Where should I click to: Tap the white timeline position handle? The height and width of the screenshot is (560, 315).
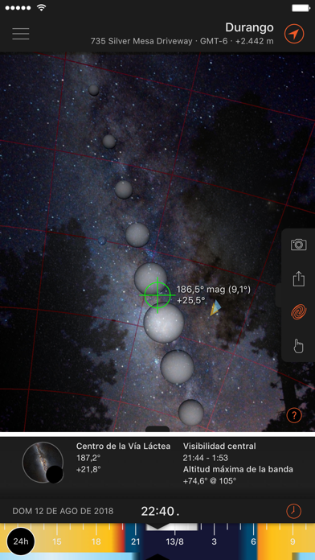pyautogui.click(x=172, y=527)
